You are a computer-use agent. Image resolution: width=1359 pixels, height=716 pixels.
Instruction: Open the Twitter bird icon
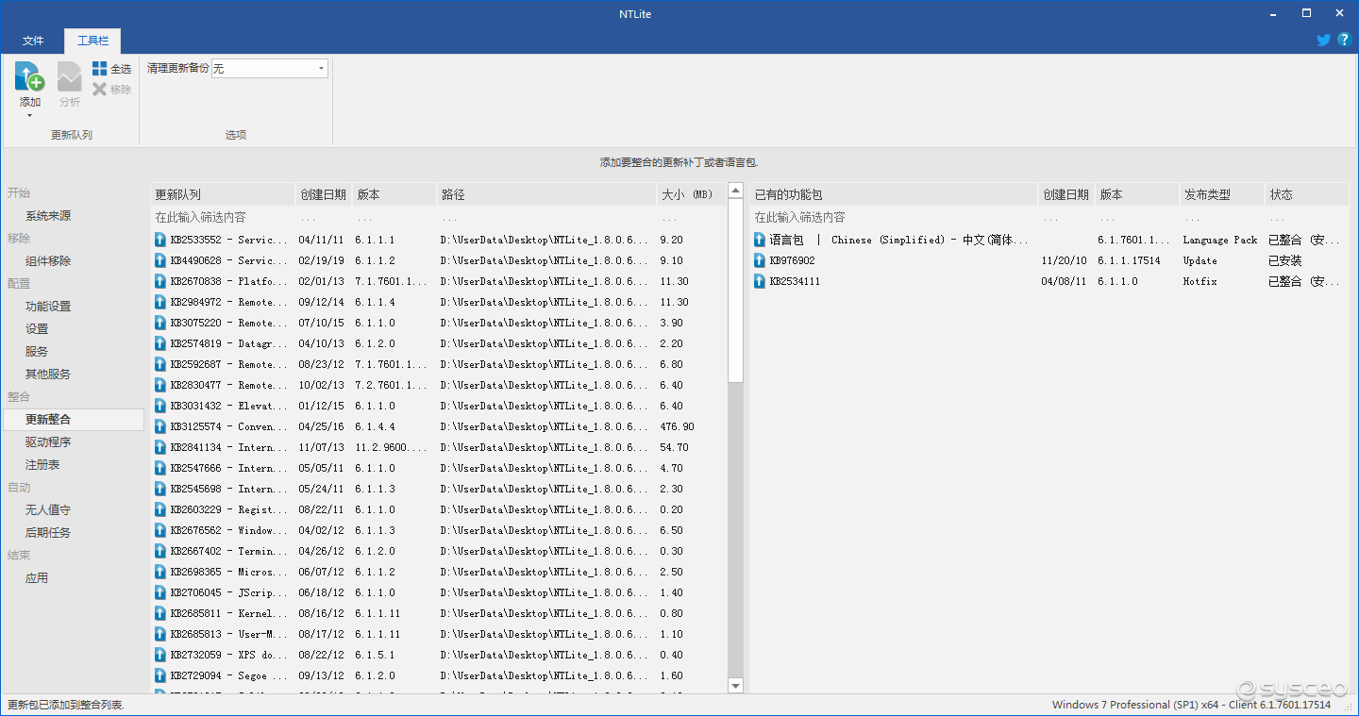point(1323,40)
